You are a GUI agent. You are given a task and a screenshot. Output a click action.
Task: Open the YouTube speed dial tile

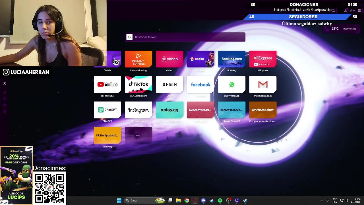click(107, 84)
